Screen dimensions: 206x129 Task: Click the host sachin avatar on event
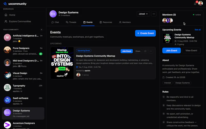point(79,75)
